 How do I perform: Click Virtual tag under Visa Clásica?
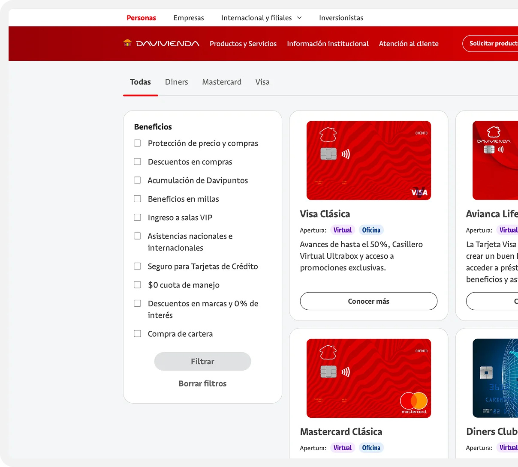[343, 230]
